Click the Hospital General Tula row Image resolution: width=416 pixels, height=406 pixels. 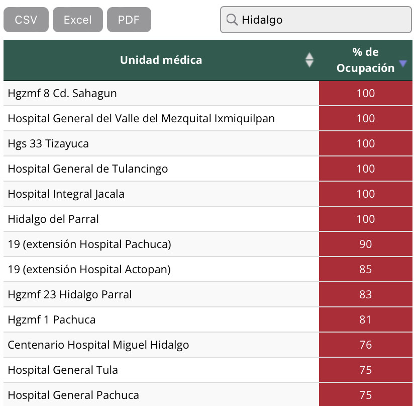click(x=63, y=370)
